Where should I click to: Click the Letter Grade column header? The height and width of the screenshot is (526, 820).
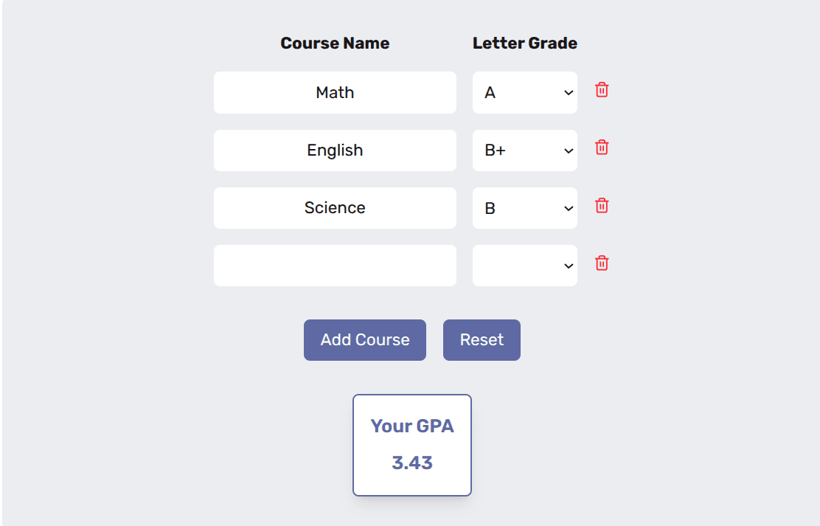[x=525, y=43]
